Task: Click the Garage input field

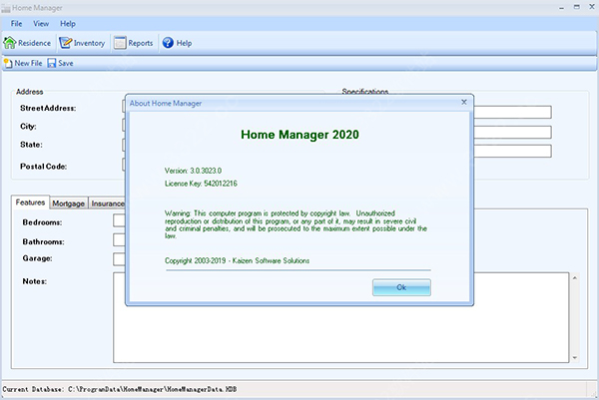Action: [119, 259]
